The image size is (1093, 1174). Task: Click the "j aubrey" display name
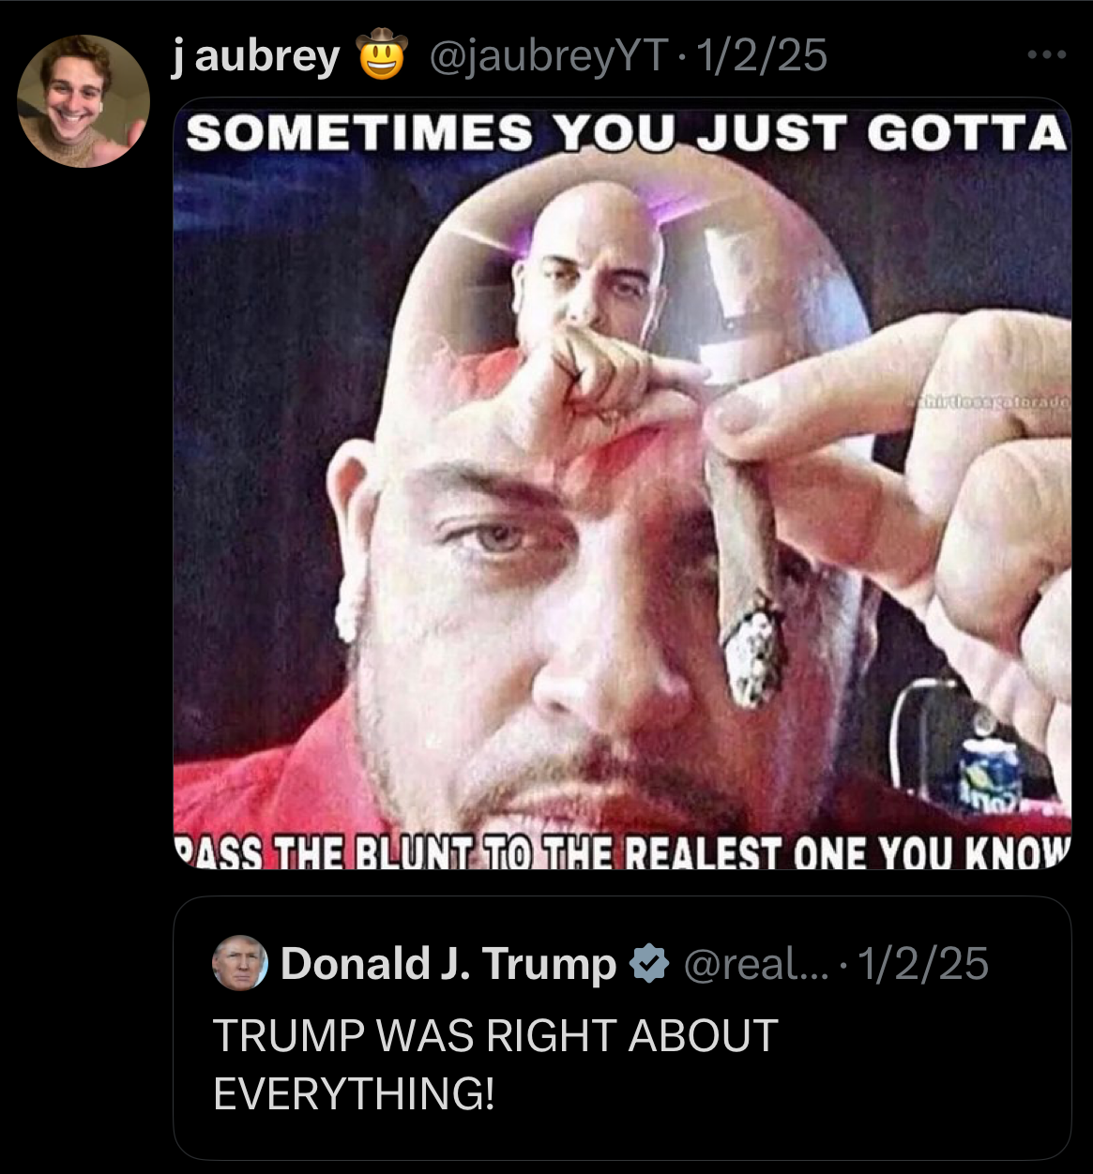pyautogui.click(x=256, y=57)
